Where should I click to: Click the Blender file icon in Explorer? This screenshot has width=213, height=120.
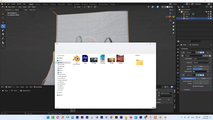point(76,59)
